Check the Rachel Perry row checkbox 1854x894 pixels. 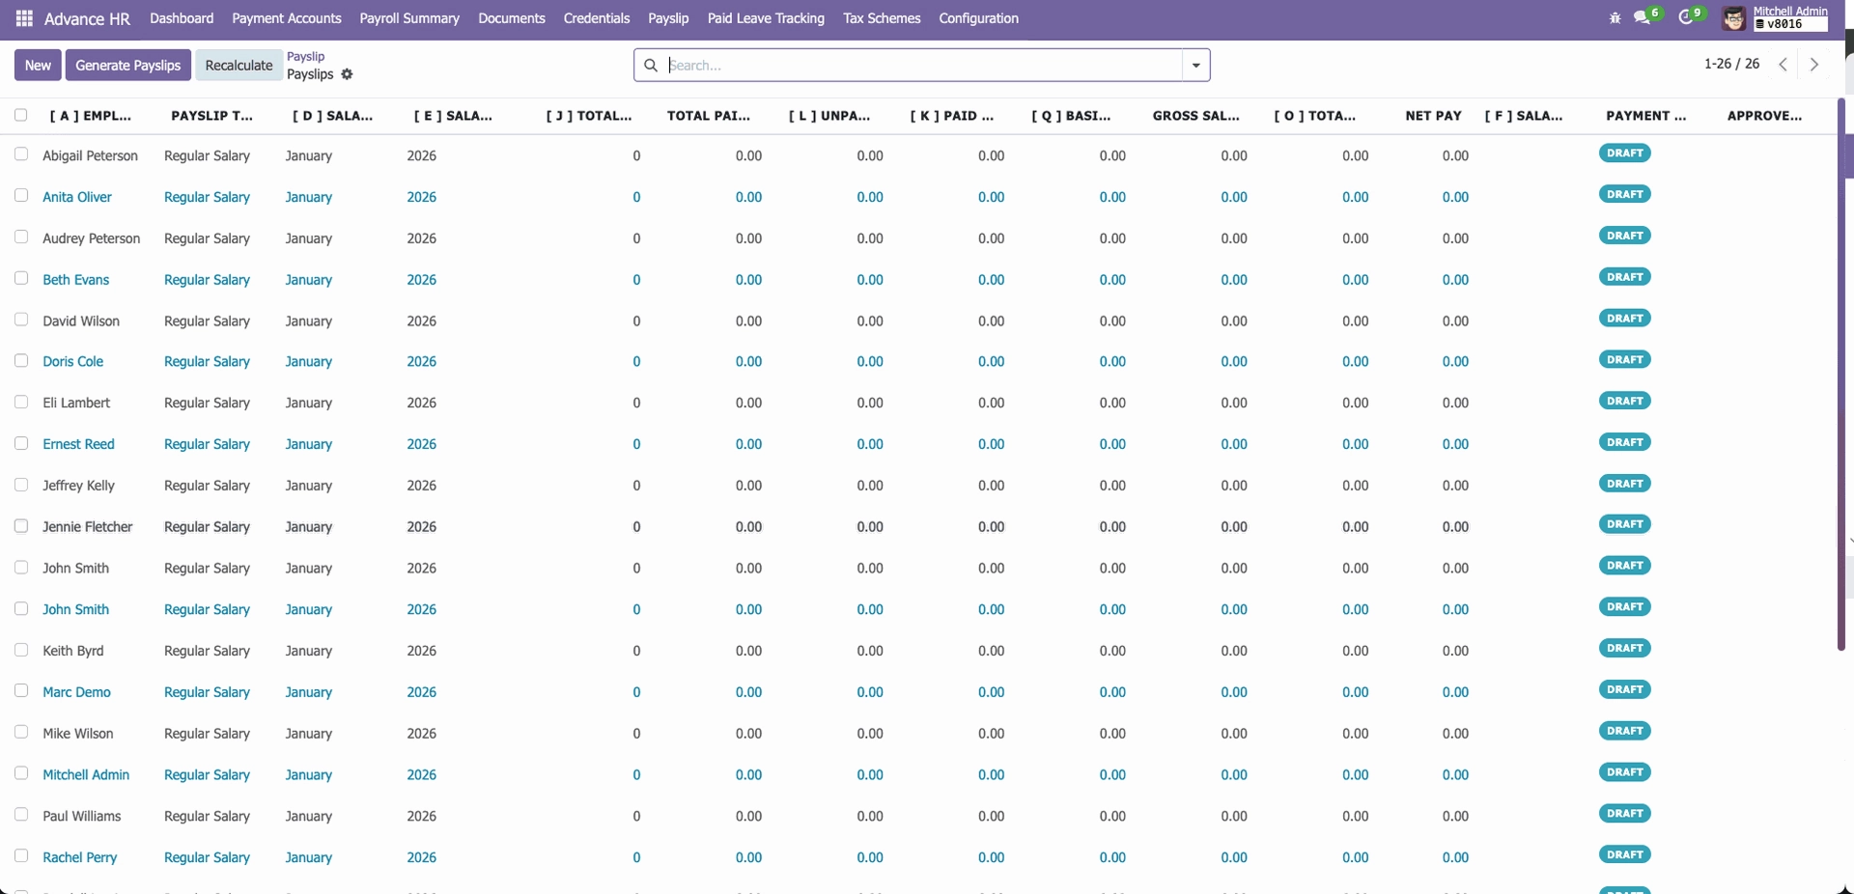coord(21,856)
